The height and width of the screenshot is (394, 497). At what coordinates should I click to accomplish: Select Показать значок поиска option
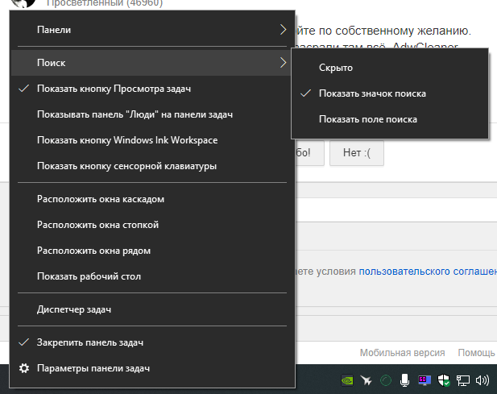(390, 93)
